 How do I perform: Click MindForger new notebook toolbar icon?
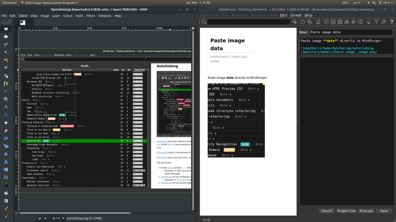[x=295, y=22]
